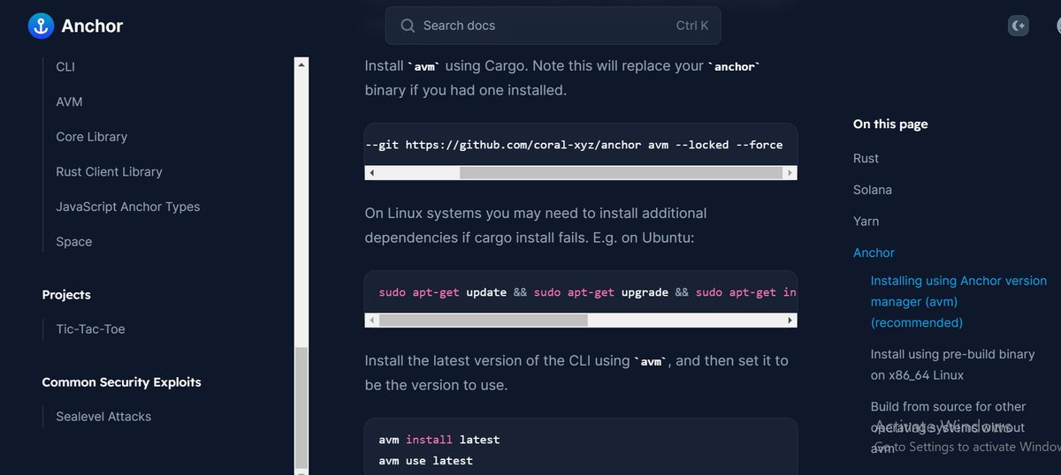The height and width of the screenshot is (475, 1061).
Task: Click left arrow of apt-get scrollbar
Action: [371, 320]
